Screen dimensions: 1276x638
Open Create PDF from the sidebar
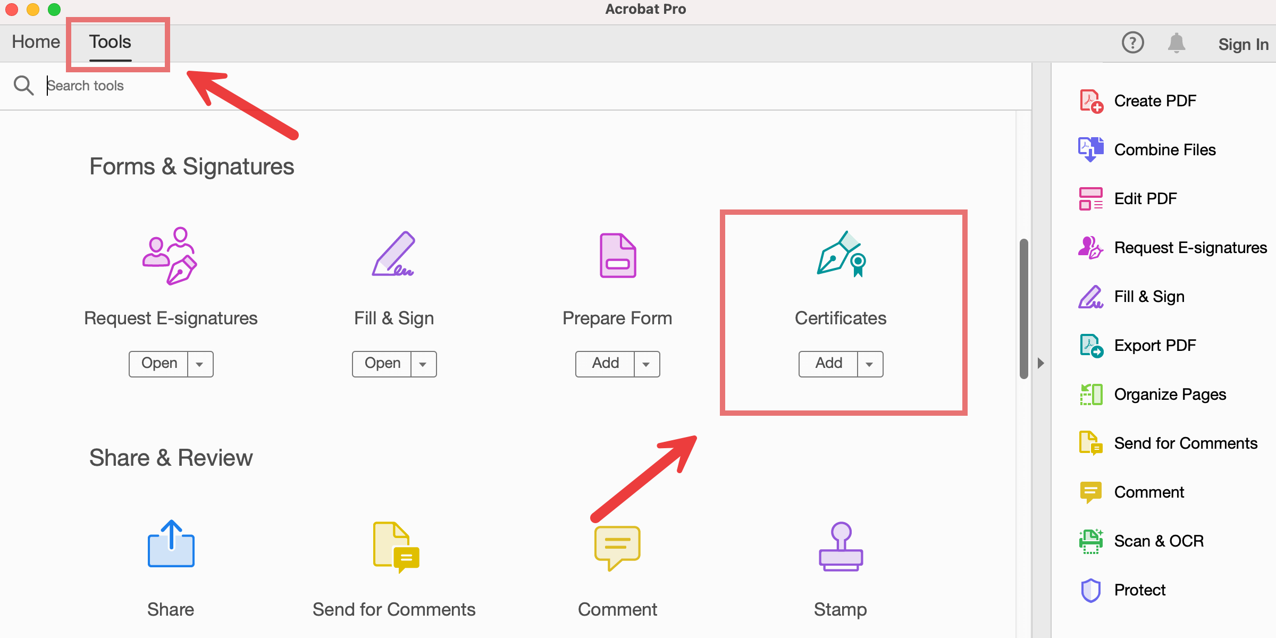click(x=1155, y=100)
